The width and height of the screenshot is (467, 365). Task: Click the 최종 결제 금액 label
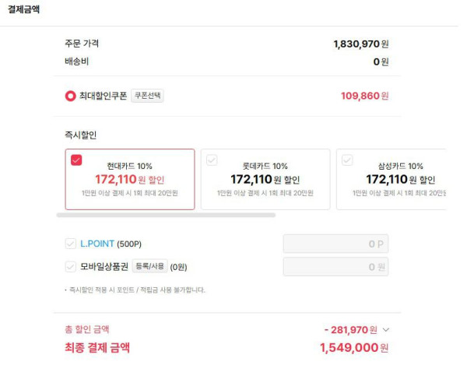pyautogui.click(x=97, y=347)
